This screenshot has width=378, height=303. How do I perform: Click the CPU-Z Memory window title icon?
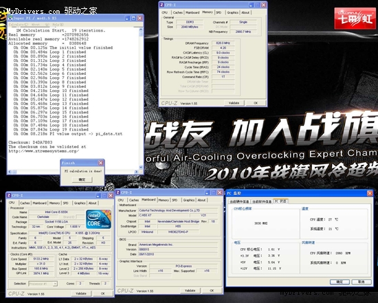162,5
